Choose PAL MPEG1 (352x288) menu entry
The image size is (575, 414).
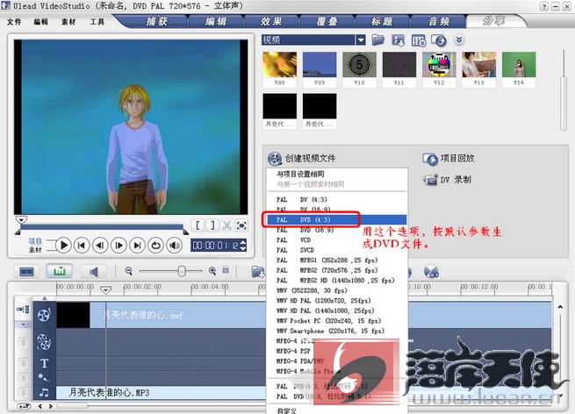pos(336,261)
